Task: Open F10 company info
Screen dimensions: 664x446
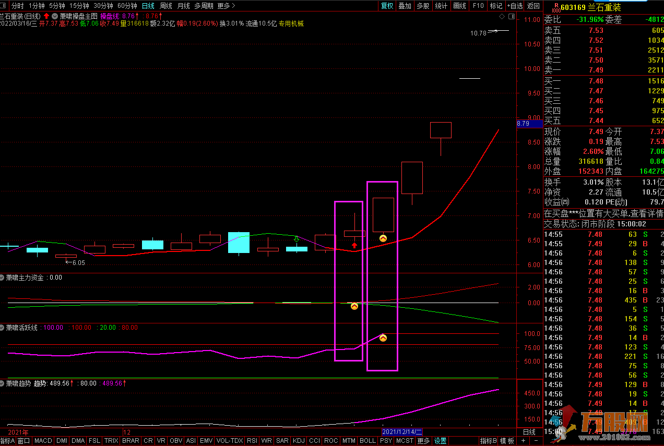Action: coord(478,6)
